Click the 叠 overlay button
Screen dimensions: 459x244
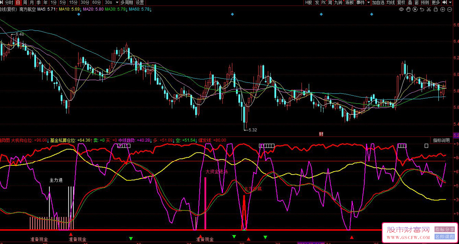click(x=410, y=2)
